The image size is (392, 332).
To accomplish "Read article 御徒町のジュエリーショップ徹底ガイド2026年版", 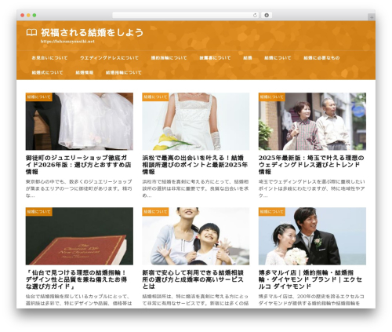I will pyautogui.click(x=78, y=165).
